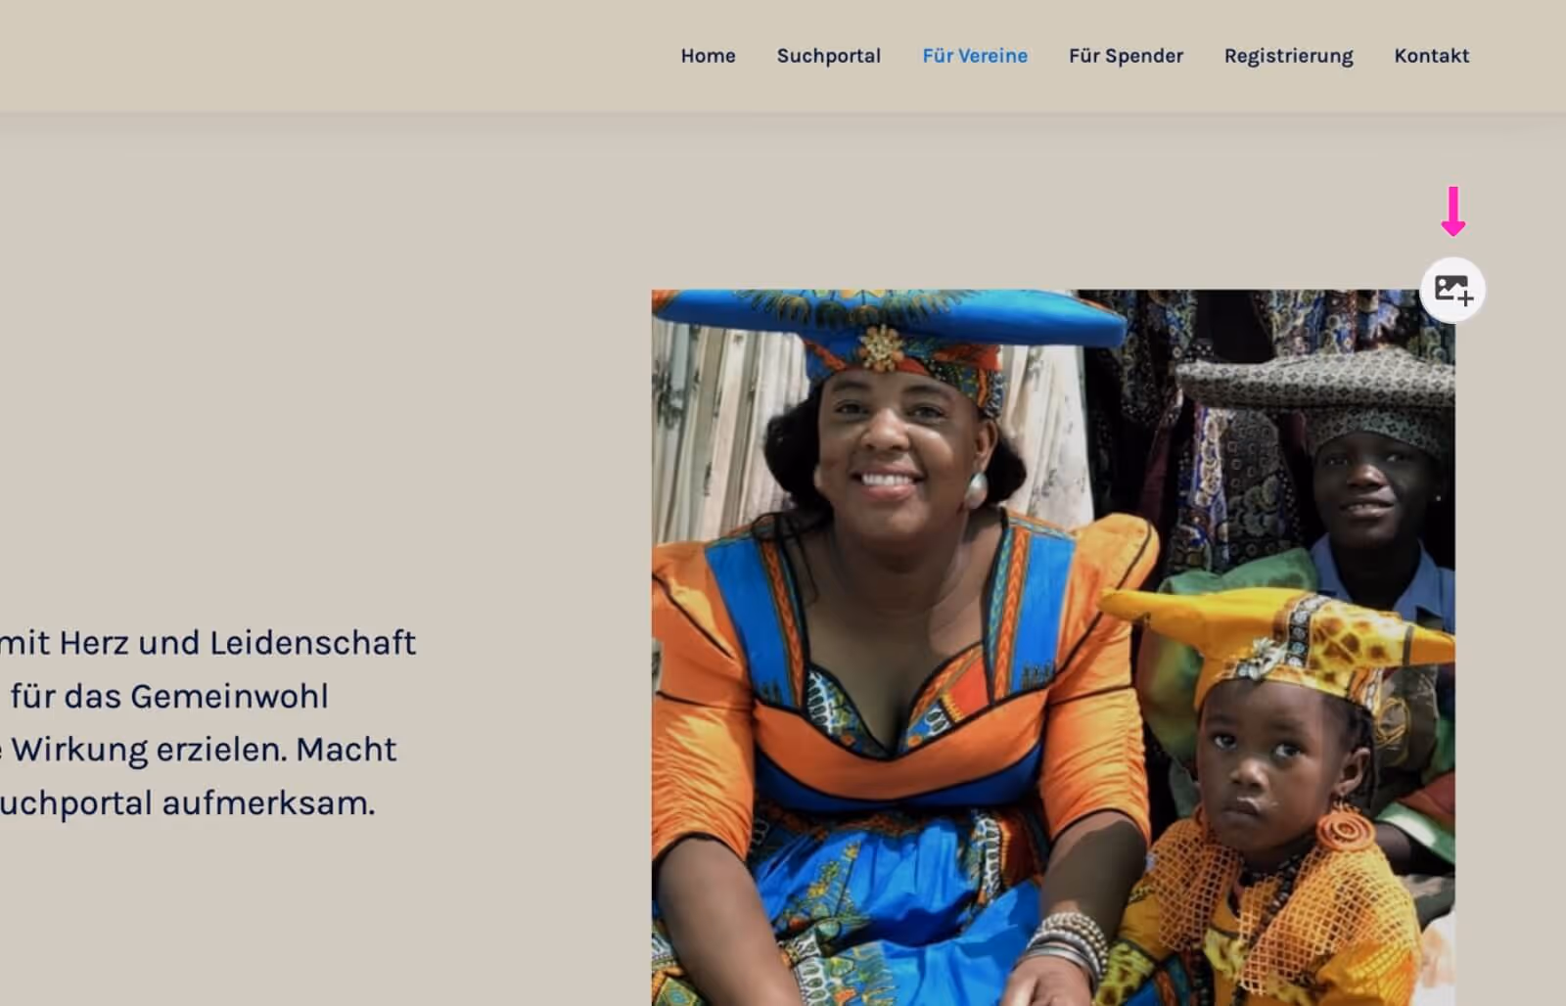Screen dimensions: 1566x1006
Task: Click the replace image icon button
Action: coord(1452,290)
